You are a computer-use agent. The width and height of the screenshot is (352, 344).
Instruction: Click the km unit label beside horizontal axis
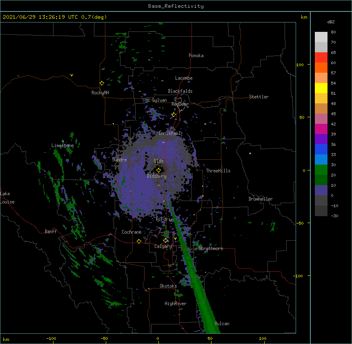(x=6, y=340)
